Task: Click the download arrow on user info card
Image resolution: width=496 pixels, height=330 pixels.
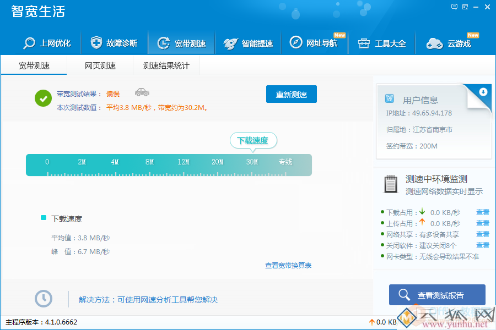Action: tap(483, 92)
